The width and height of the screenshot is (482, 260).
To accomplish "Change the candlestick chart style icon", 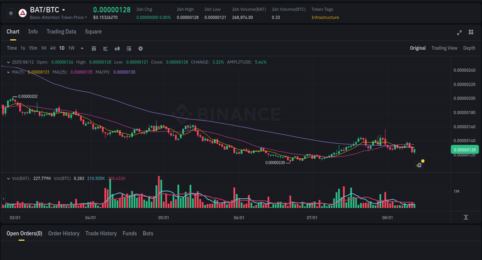I will (117, 49).
